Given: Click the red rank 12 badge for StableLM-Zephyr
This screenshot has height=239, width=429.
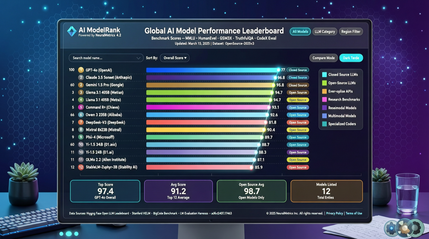Looking at the screenshot, I should click(81, 167).
